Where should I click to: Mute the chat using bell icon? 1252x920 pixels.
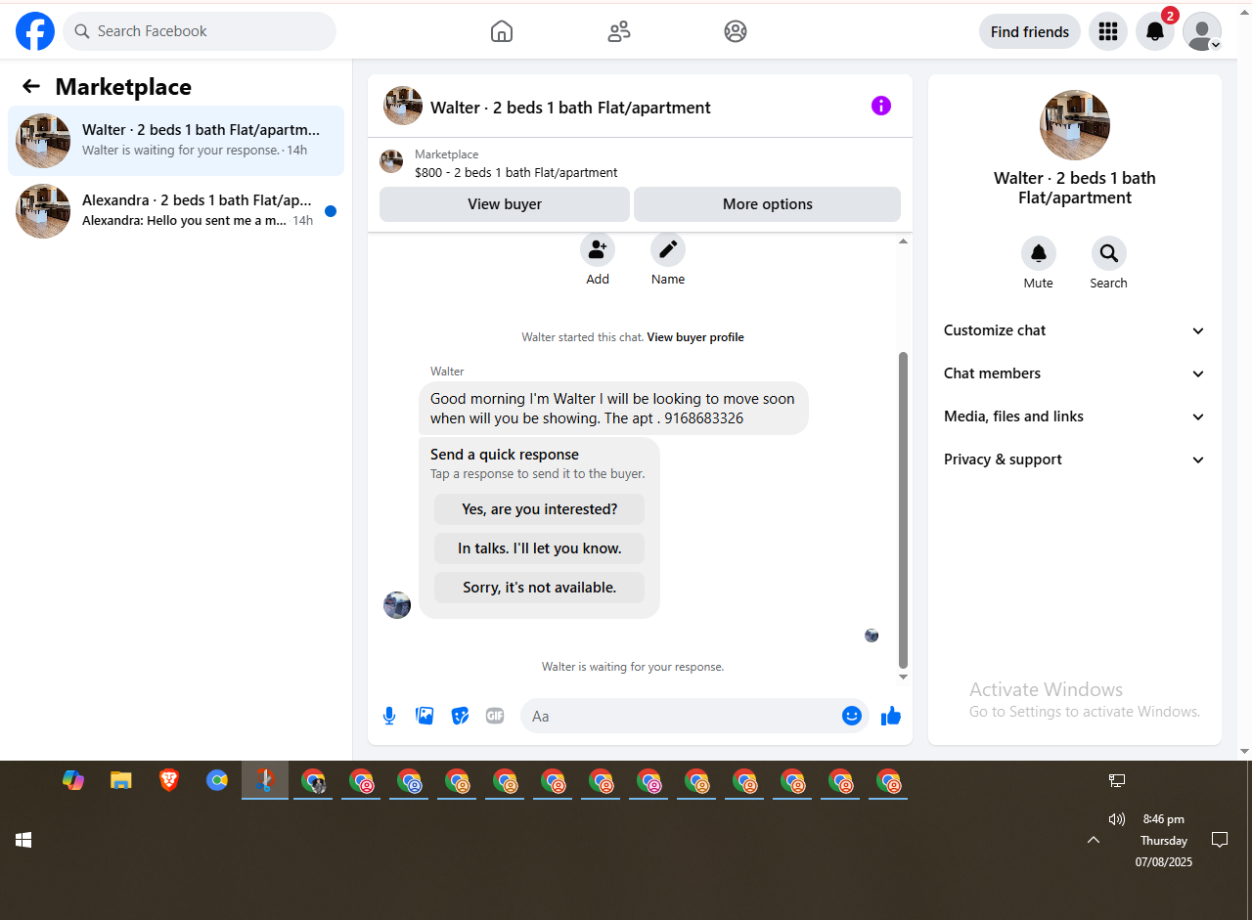(x=1039, y=253)
